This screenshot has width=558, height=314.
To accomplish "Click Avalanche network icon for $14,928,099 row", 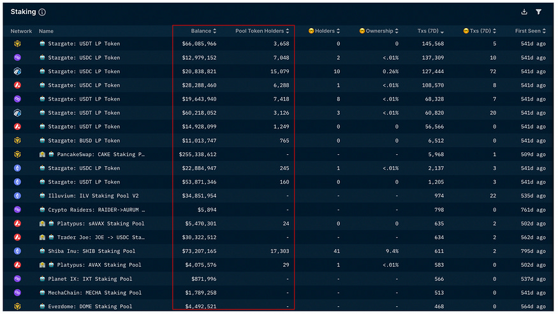I will [x=17, y=127].
